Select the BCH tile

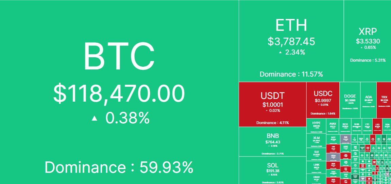pyautogui.click(x=345, y=126)
